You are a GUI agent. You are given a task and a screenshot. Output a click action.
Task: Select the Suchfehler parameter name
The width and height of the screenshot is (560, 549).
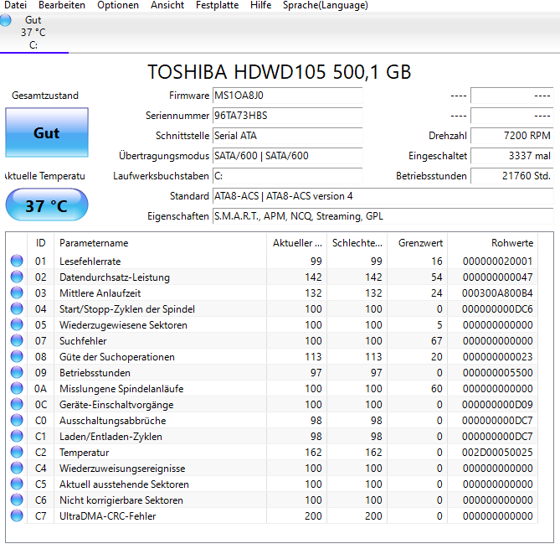pyautogui.click(x=83, y=341)
